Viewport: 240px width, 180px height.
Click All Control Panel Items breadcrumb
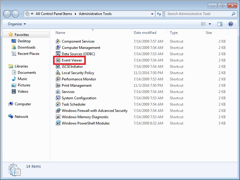54,14
